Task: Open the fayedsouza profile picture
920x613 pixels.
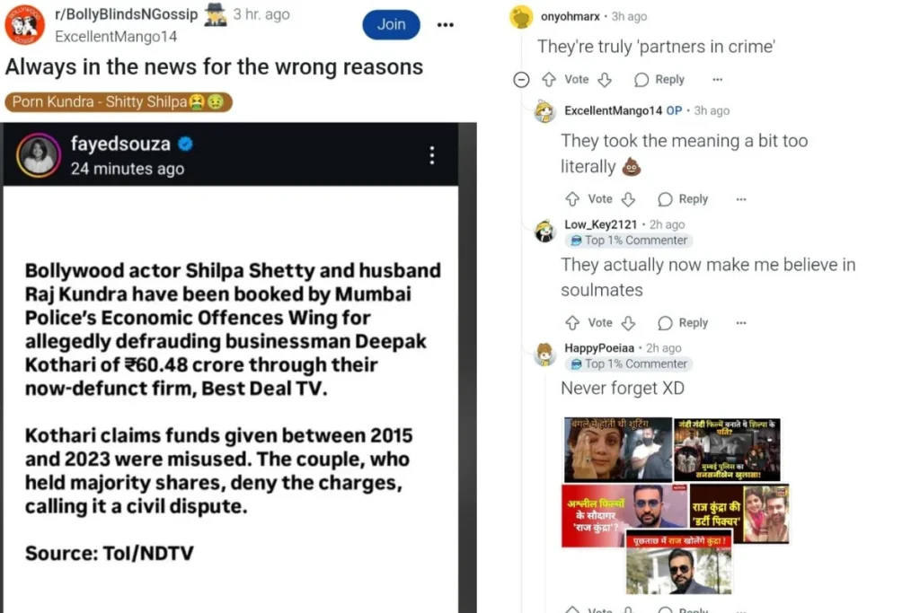Action: coord(38,155)
